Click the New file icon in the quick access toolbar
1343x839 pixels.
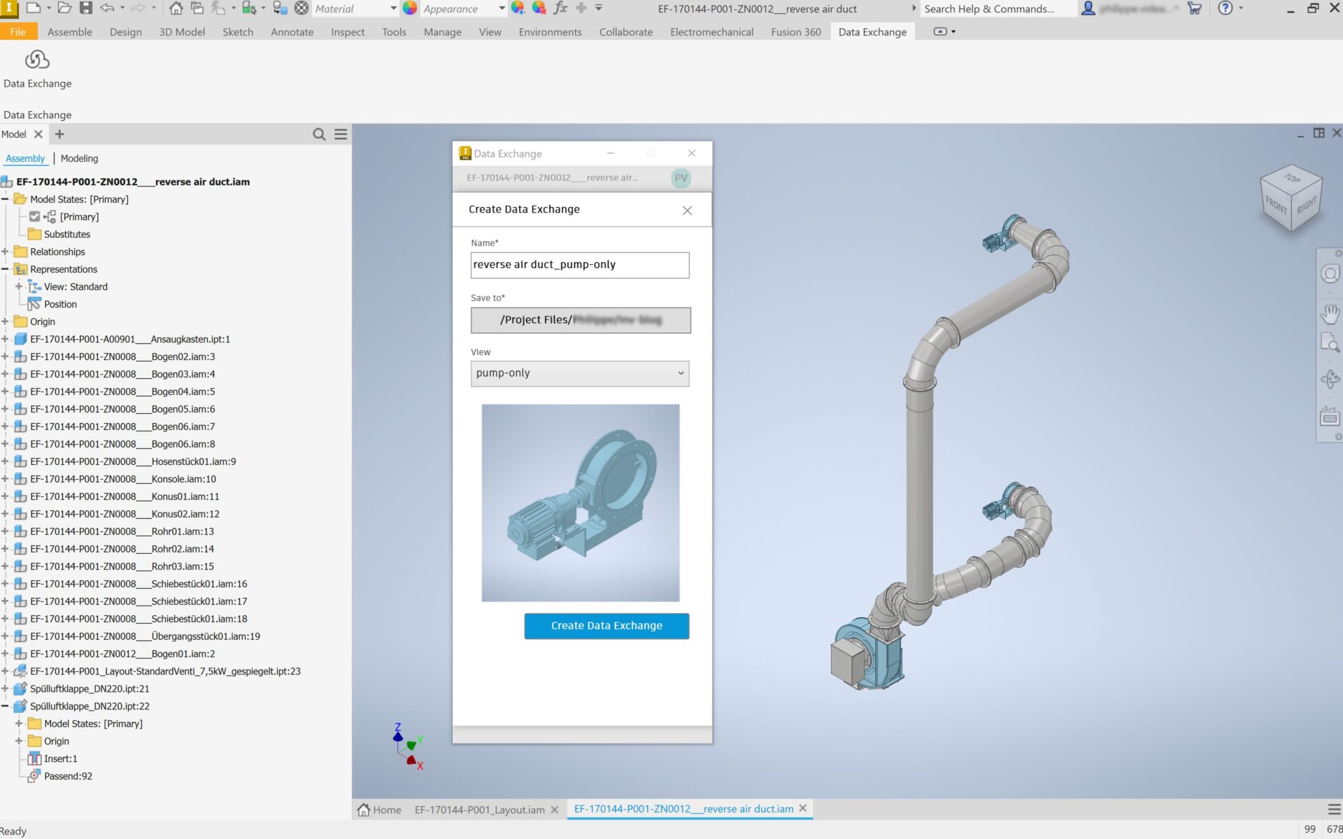pos(32,8)
